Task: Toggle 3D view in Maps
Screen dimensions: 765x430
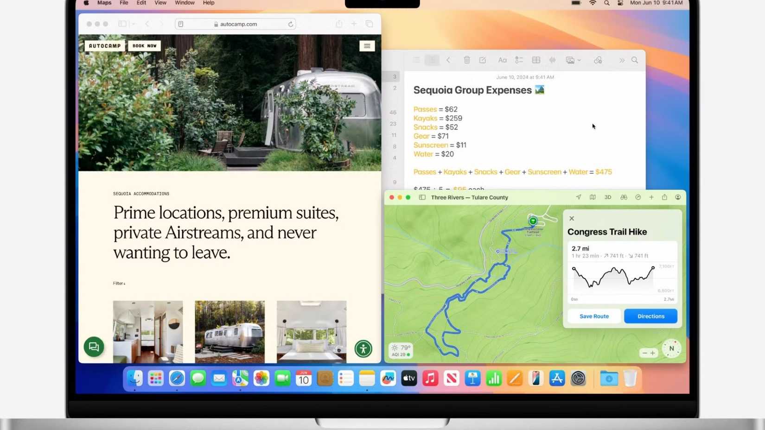Action: (607, 197)
